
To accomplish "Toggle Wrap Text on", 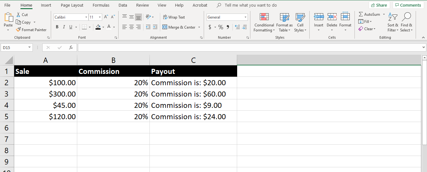I will tap(173, 17).
